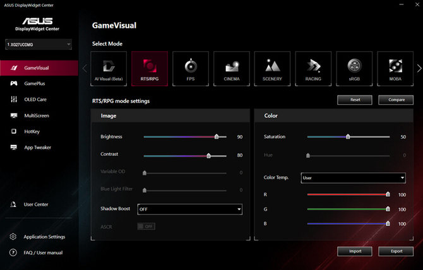The image size is (423, 270).
Task: Click the HotKey square icon
Action: click(x=14, y=131)
